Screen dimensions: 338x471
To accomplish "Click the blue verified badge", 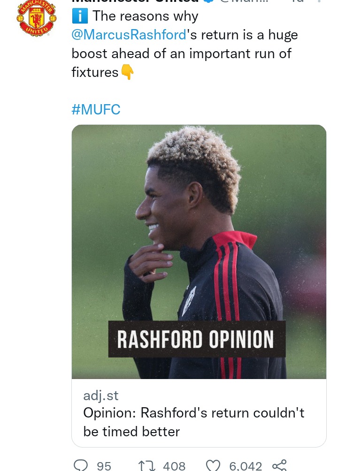I will click(x=209, y=1).
